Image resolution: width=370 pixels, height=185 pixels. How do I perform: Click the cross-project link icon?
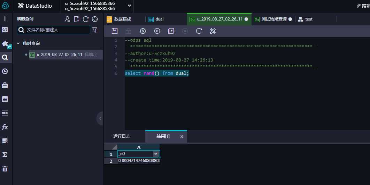[x=359, y=6]
